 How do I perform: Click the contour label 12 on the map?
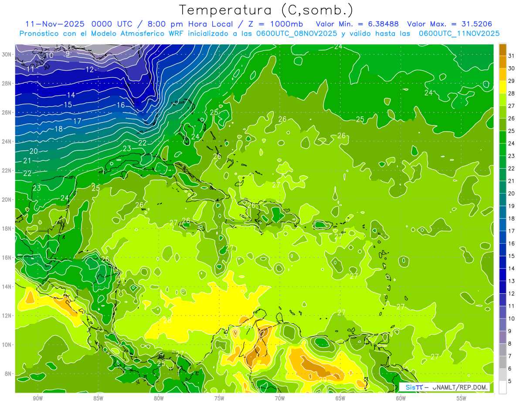point(90,70)
